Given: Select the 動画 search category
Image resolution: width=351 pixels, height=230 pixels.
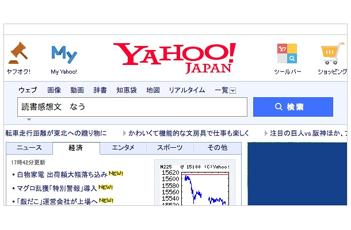Looking at the screenshot, I should tap(77, 90).
